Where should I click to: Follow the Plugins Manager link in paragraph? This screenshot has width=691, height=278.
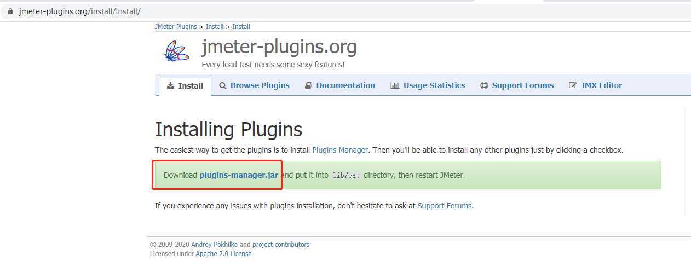coord(341,149)
